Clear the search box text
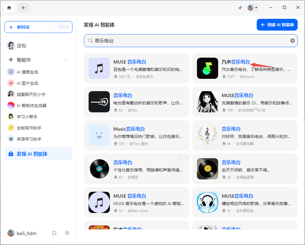Image resolution: width=305 pixels, height=245 pixels. pyautogui.click(x=292, y=41)
